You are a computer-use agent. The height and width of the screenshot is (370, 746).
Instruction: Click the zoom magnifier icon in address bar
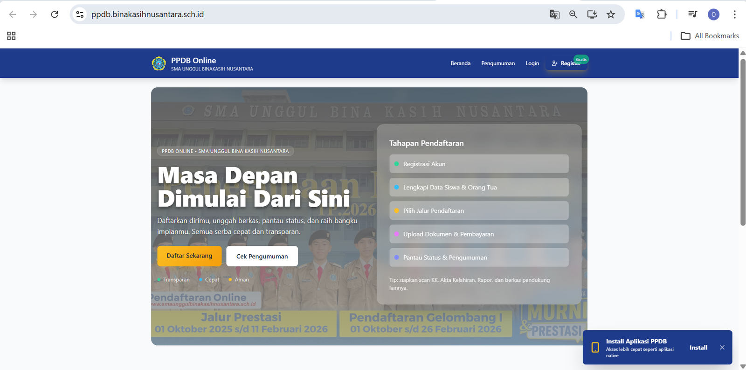573,14
